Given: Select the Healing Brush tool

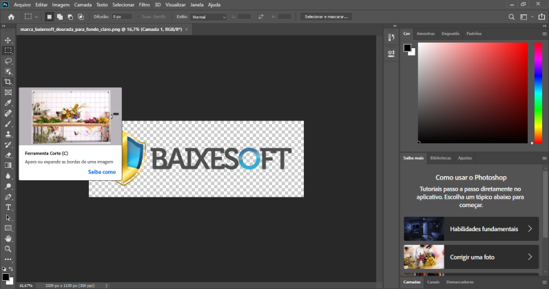Looking at the screenshot, I should point(8,114).
